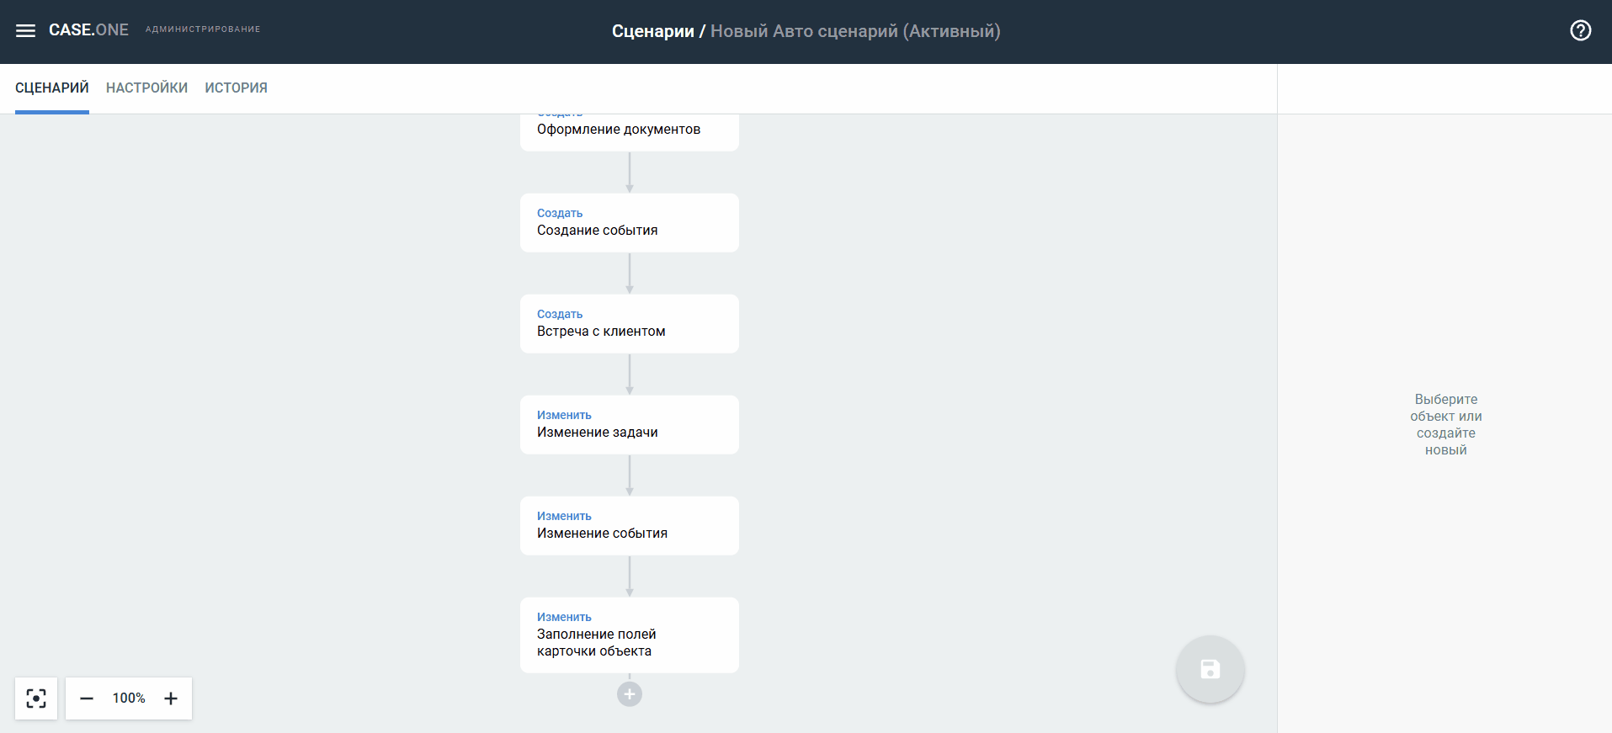Viewport: 1612px width, 733px height.
Task: Add a new step with the plus circle
Action: pos(630,694)
